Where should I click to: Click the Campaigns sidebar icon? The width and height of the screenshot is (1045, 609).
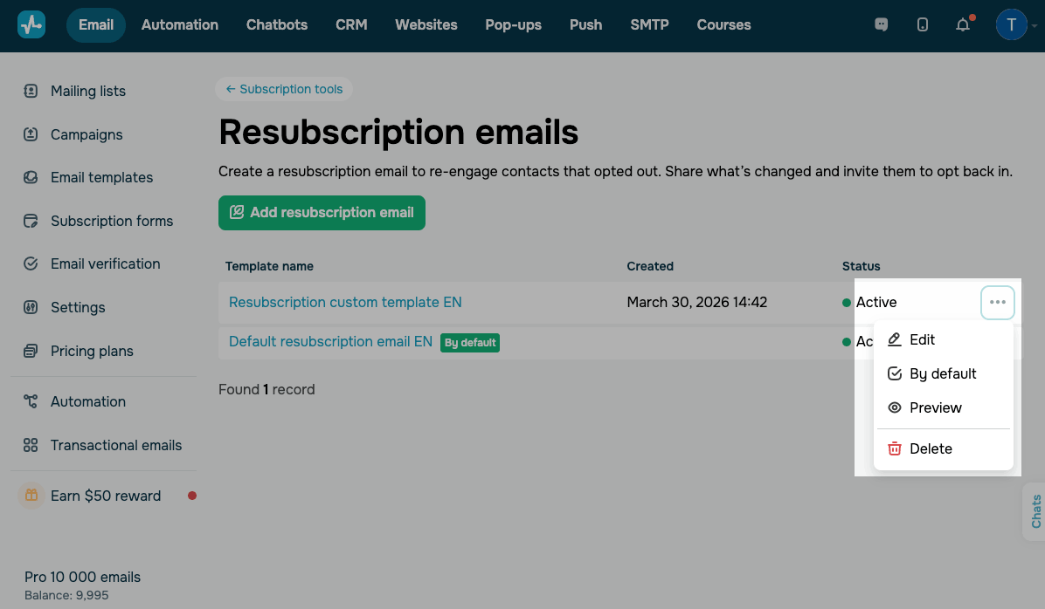tap(31, 134)
